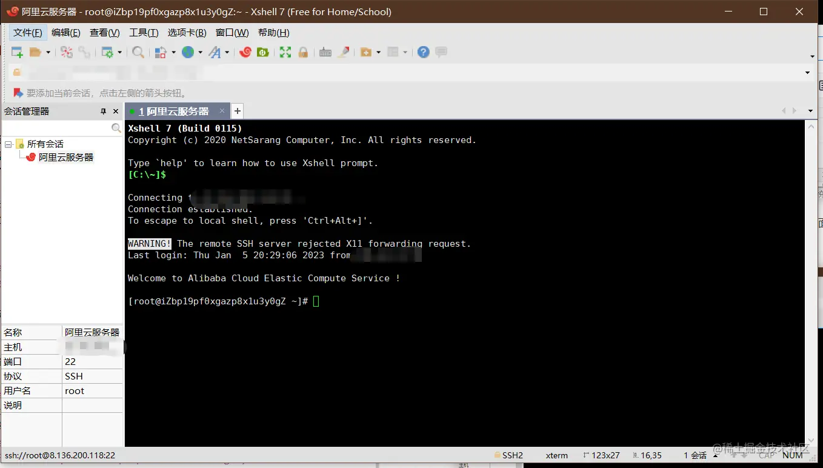Open the dropdown next to Open folder icon

[x=48, y=52]
